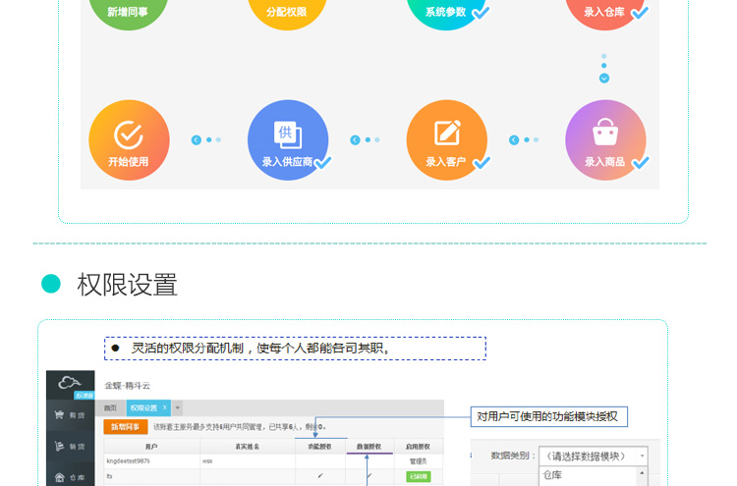Click the 数据授权 column header
The image size is (737, 486).
[368, 446]
